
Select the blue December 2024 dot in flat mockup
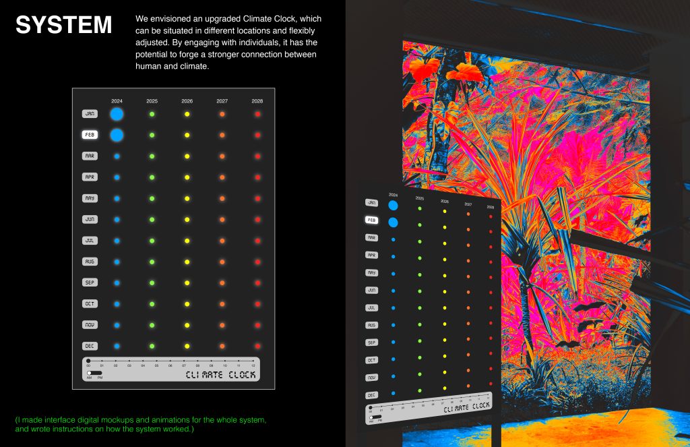(117, 346)
